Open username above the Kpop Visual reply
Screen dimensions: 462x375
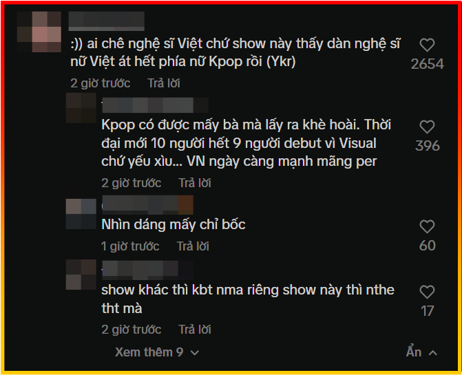coord(155,105)
